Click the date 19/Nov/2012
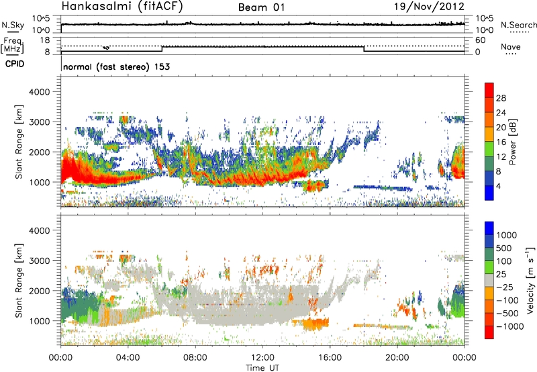537x372 pixels. (x=429, y=7)
